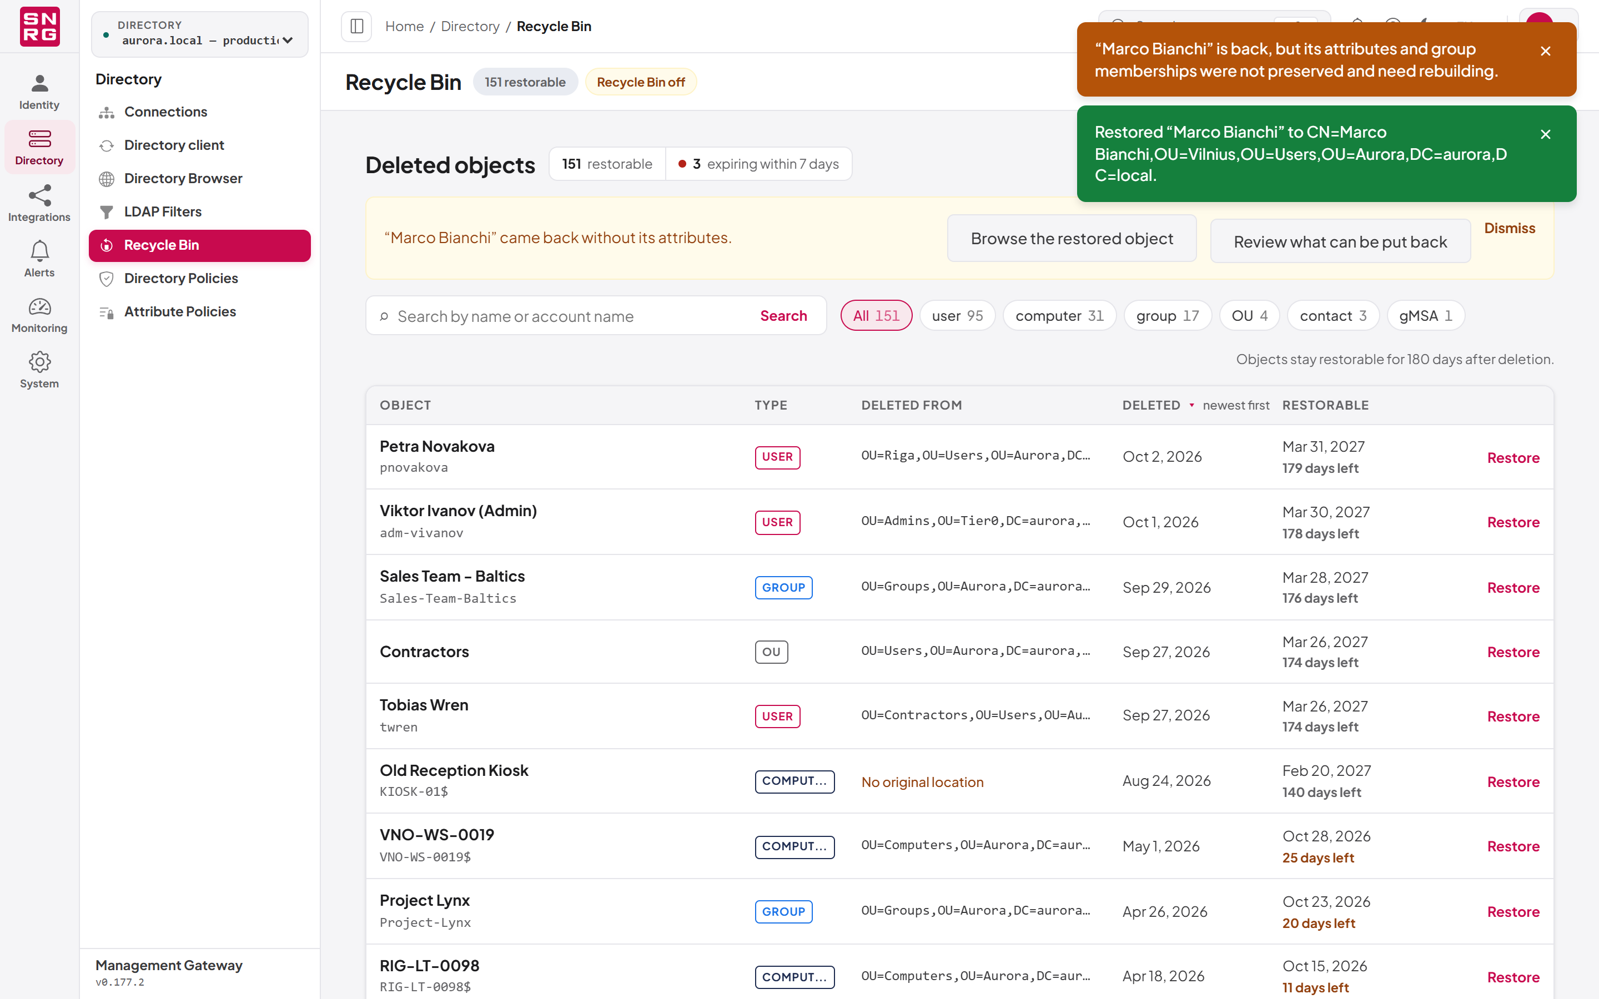Click the Recycle Bin off badge

click(x=640, y=82)
